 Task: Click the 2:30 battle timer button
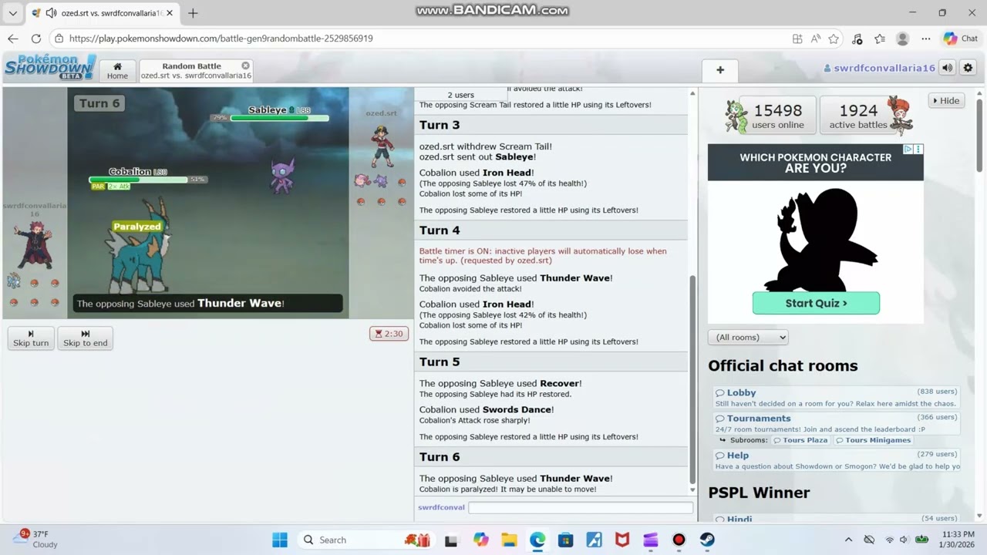click(x=389, y=334)
